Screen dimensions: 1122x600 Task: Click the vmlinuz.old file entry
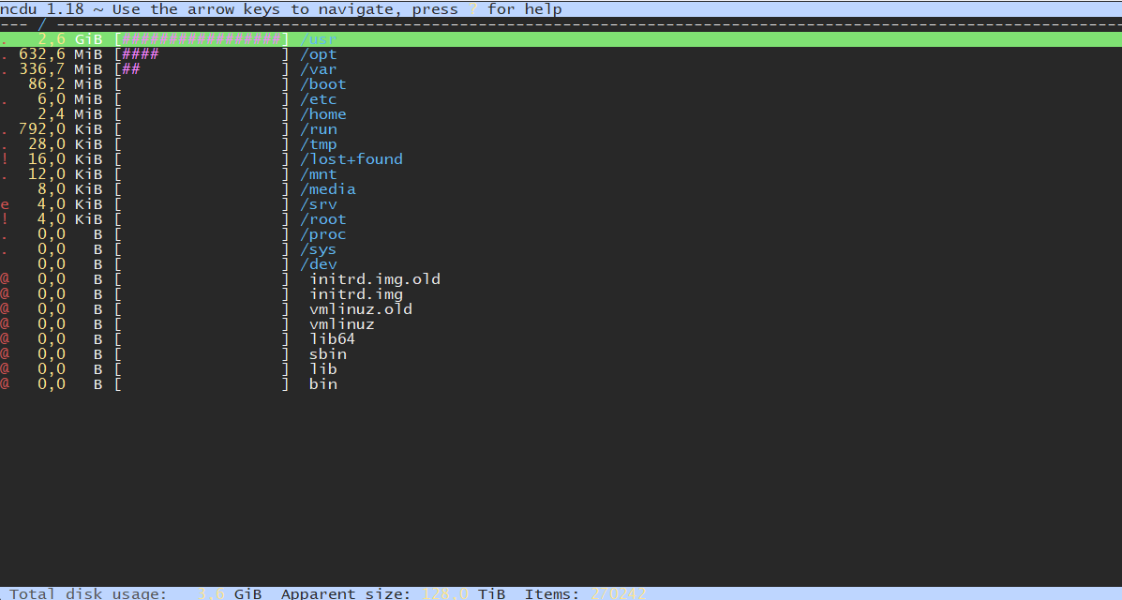point(361,309)
